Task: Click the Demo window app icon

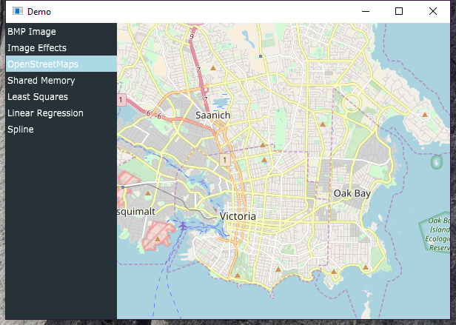Action: click(x=18, y=11)
